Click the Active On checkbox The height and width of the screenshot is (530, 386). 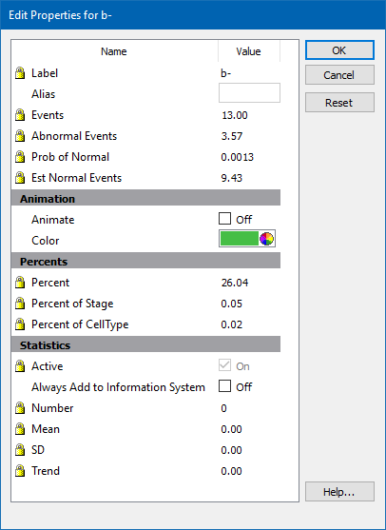click(225, 365)
